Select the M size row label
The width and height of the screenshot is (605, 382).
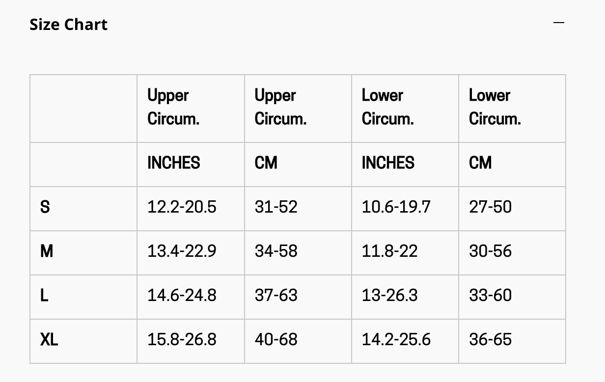[47, 251]
